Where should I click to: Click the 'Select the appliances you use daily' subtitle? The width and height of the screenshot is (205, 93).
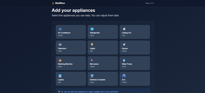[85, 15]
